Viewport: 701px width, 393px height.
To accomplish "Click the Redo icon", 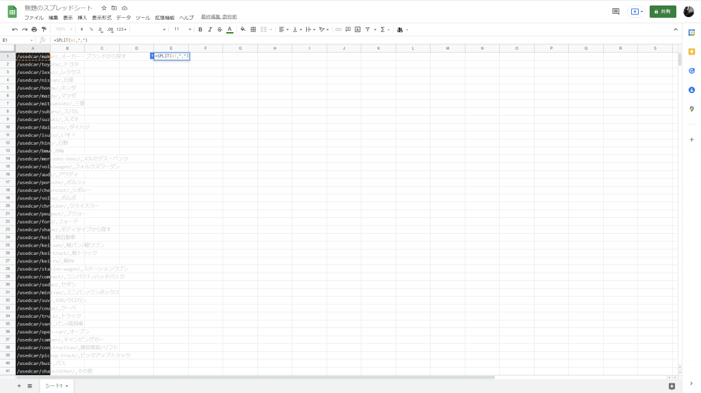I will (25, 29).
